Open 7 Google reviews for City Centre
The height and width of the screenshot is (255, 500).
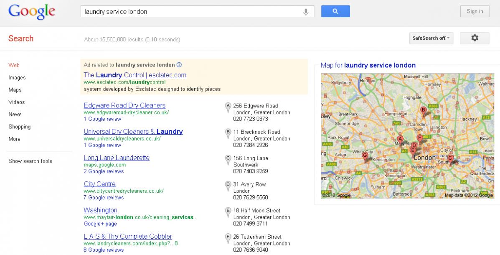104,198
